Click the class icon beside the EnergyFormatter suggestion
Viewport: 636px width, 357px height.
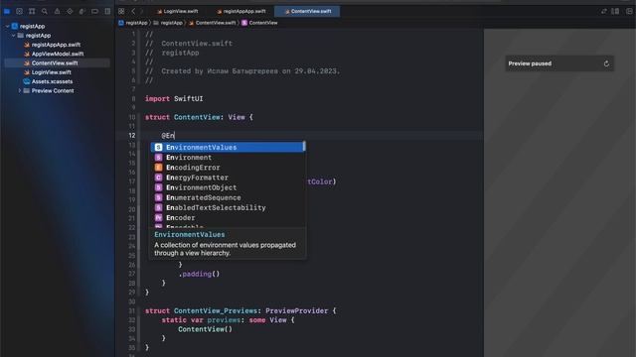tap(159, 178)
